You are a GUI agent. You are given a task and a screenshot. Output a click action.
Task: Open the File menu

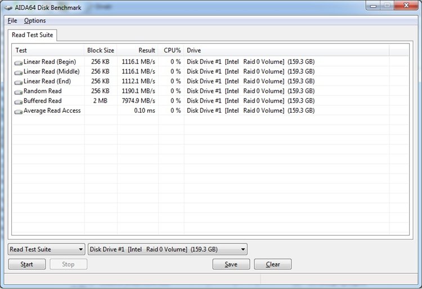[x=12, y=20]
